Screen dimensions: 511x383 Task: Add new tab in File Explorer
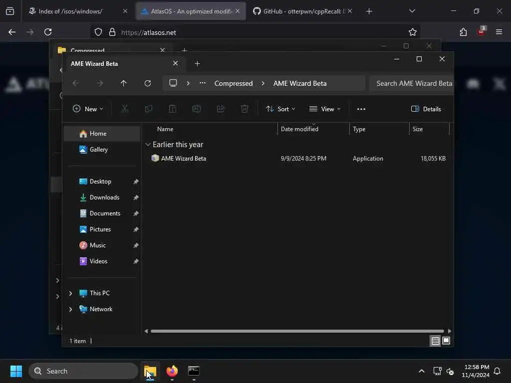[197, 63]
